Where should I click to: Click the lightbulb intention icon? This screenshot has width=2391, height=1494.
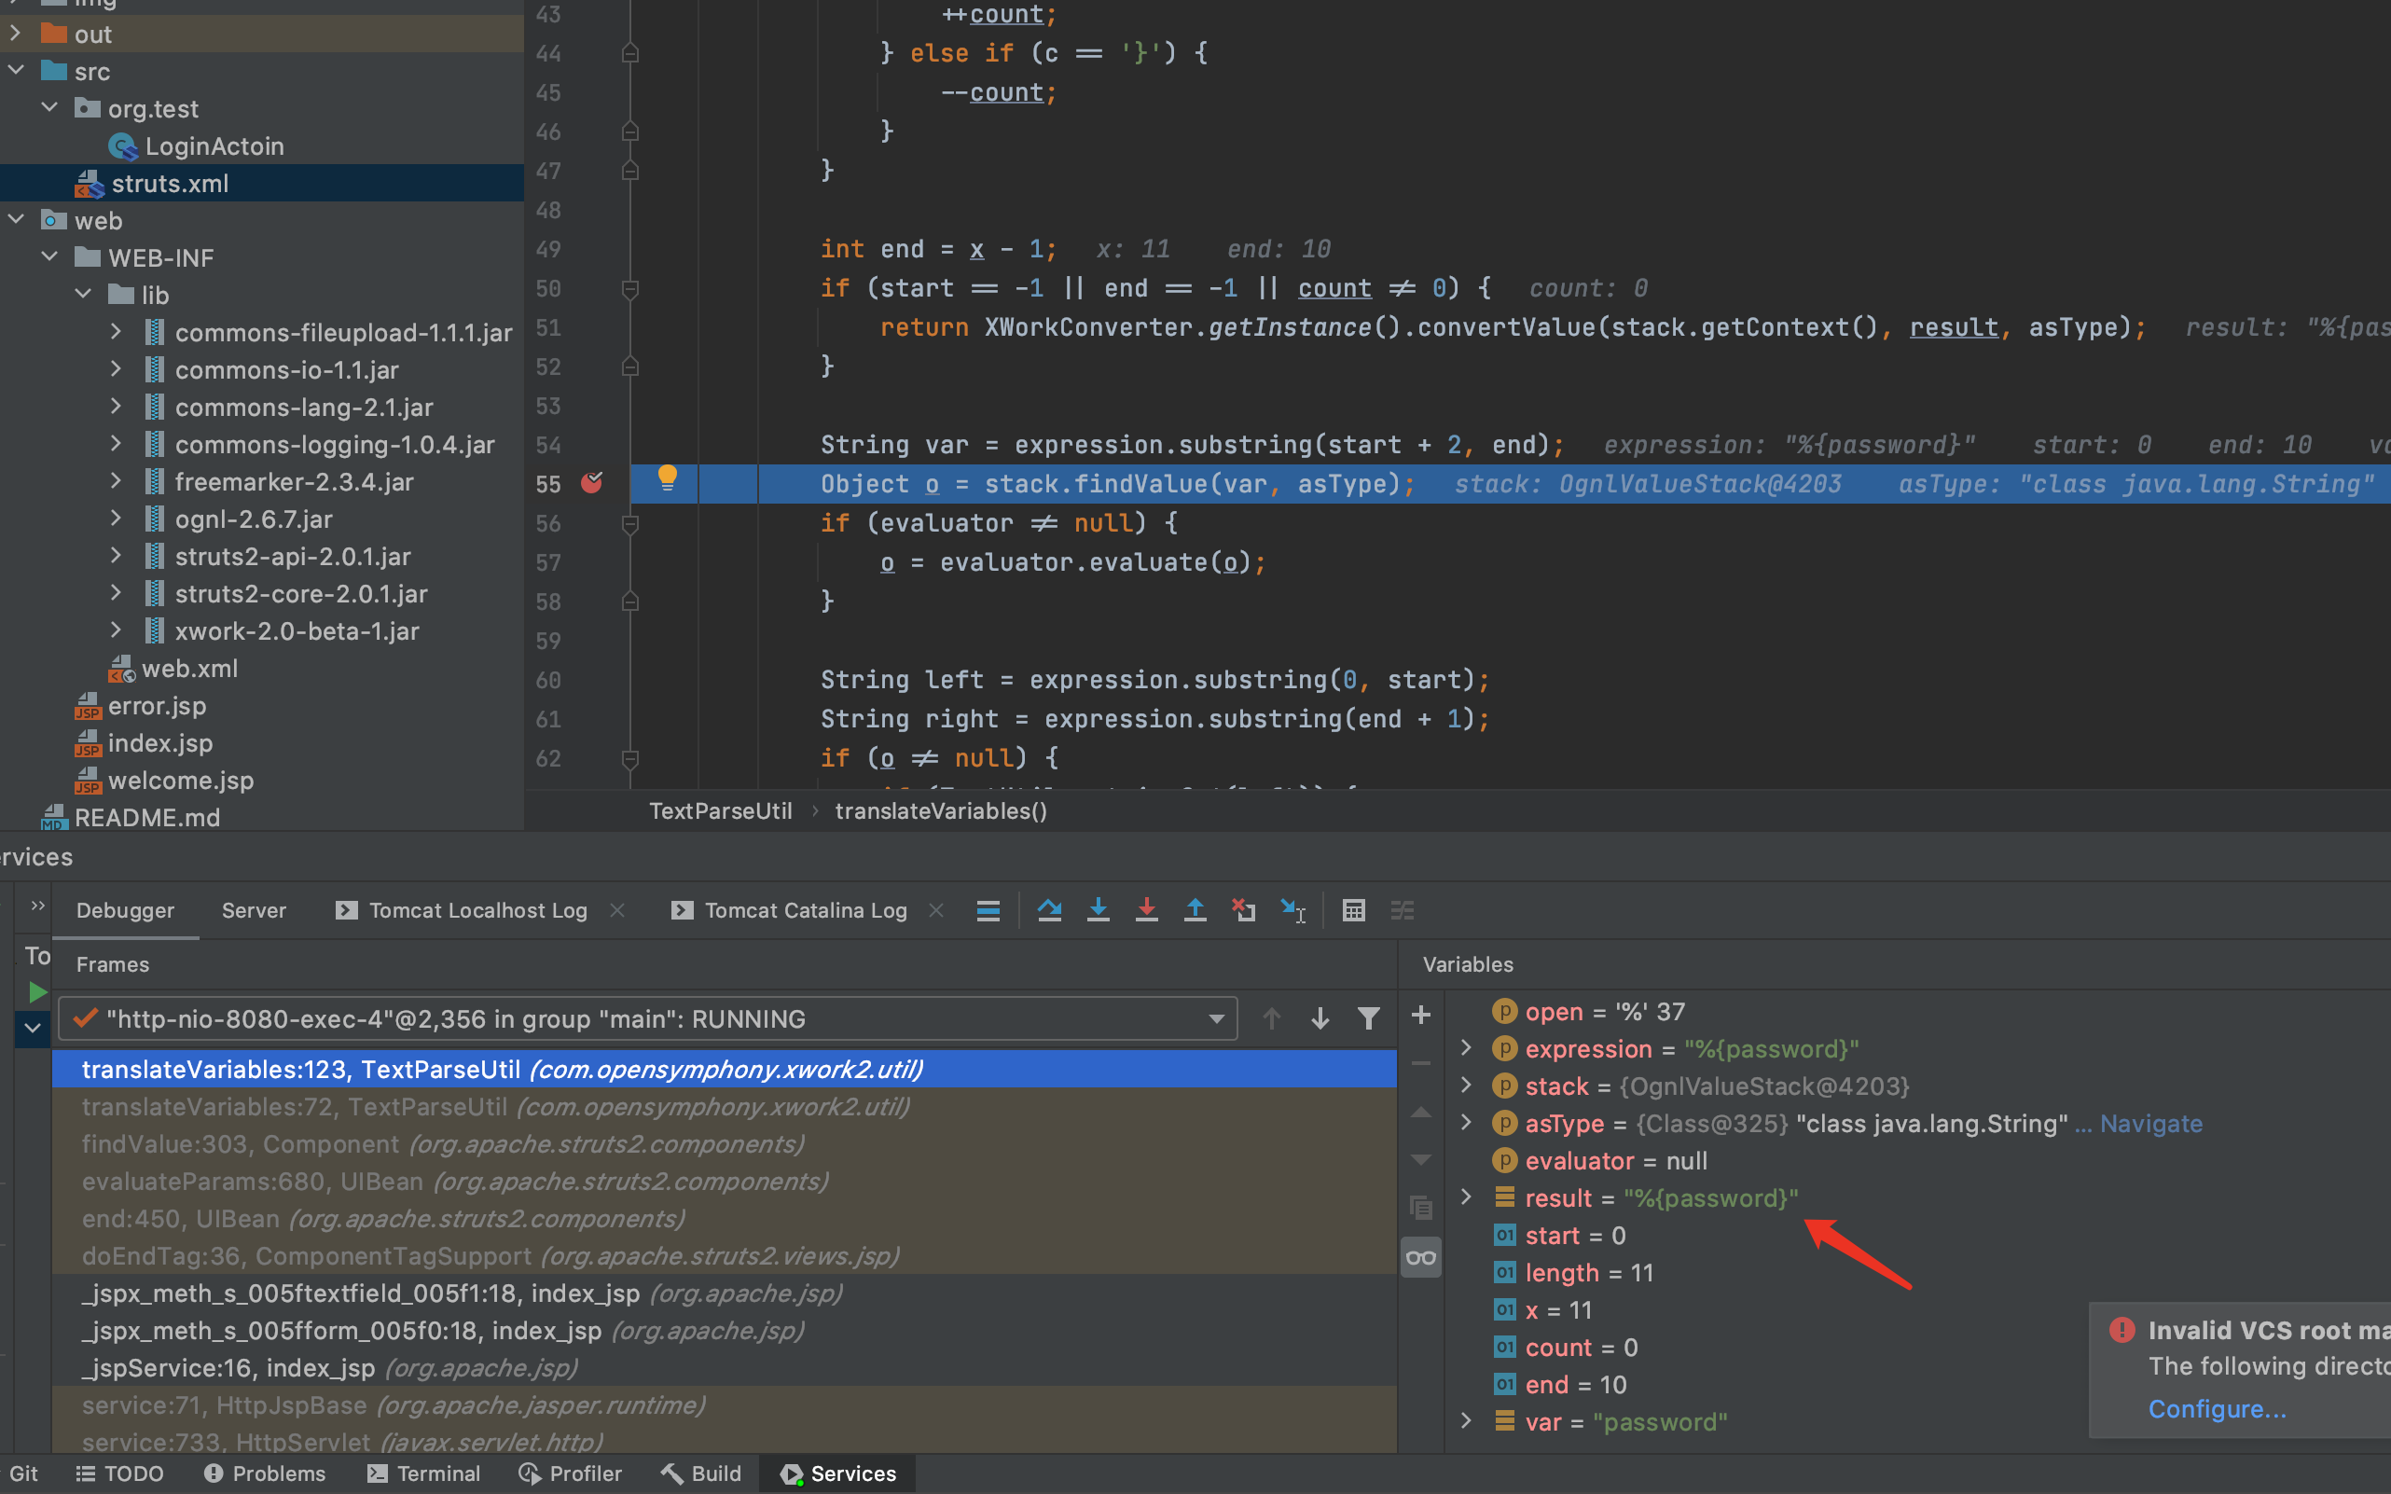pos(668,478)
